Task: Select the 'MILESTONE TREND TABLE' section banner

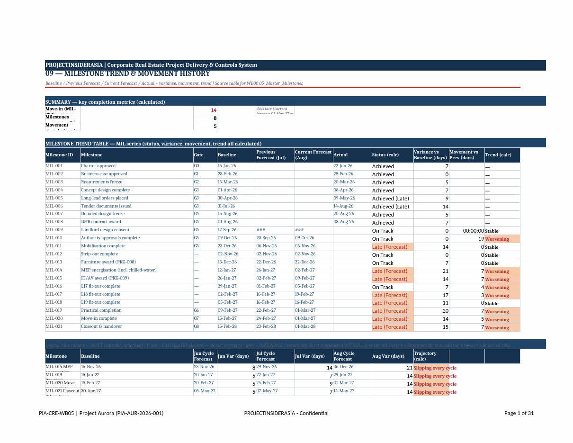Action: point(295,143)
